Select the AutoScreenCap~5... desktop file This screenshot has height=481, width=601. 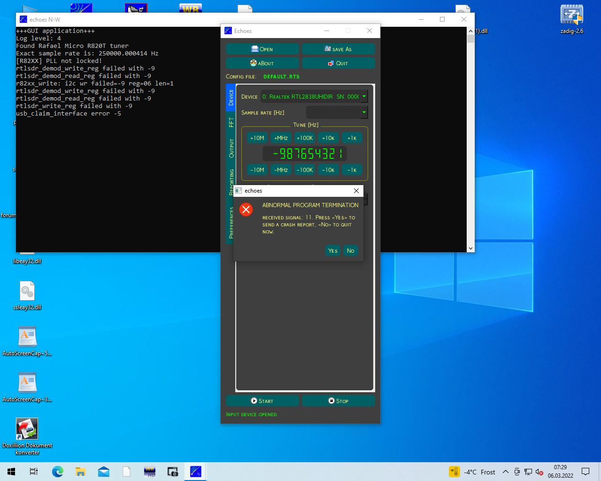pos(27,341)
